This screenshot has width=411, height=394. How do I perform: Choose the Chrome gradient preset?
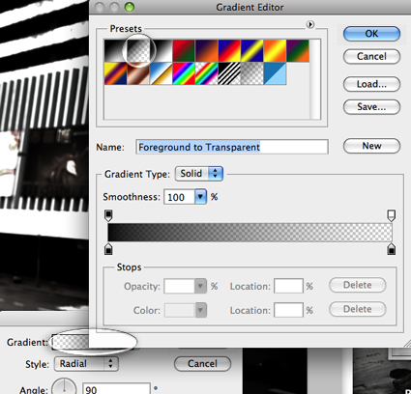point(161,73)
